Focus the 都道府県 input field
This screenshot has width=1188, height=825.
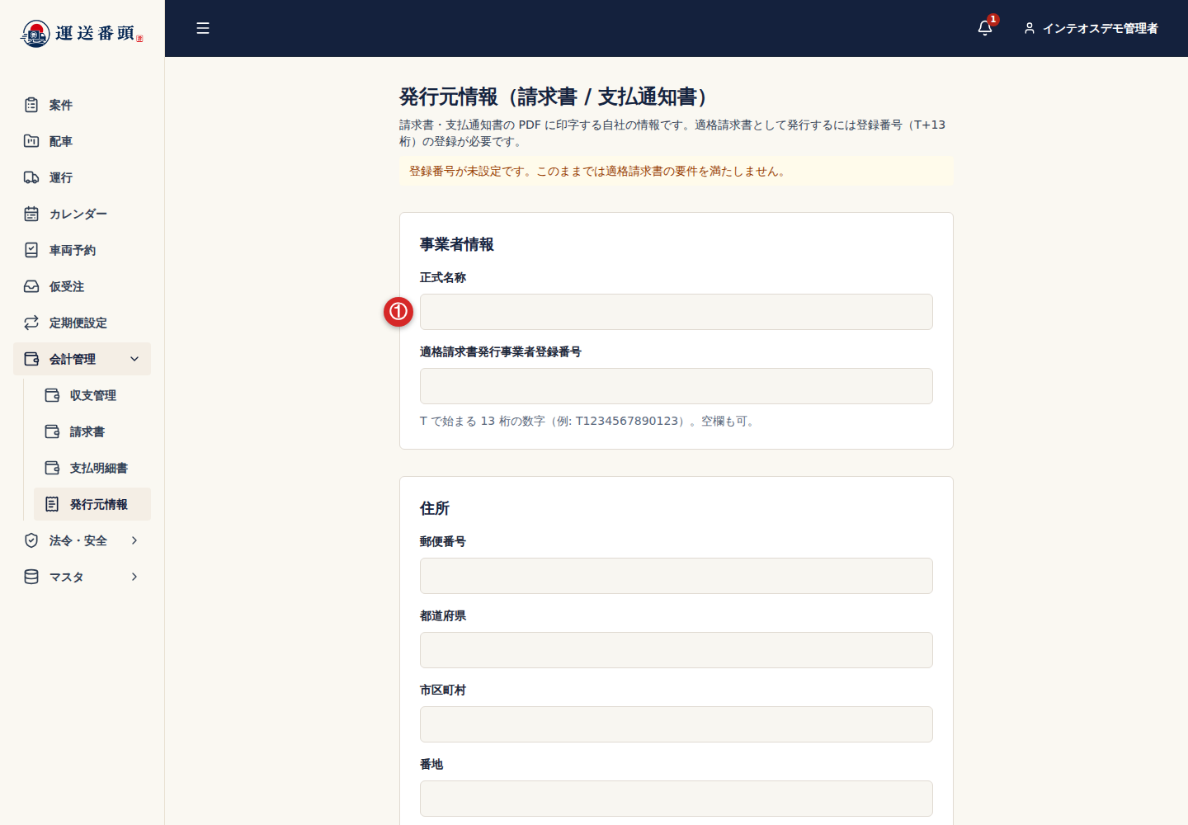(x=676, y=650)
